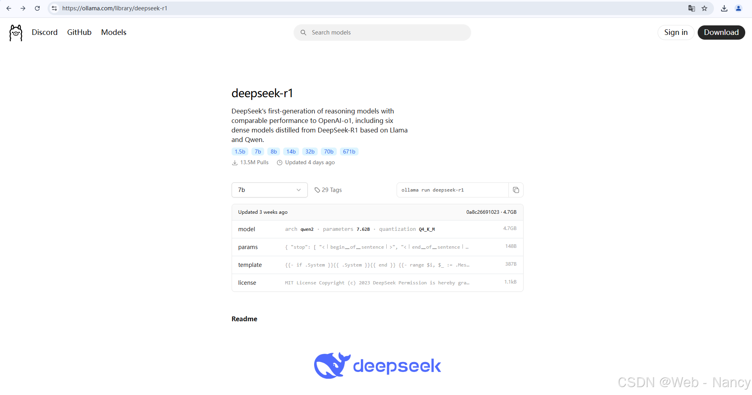The image size is (752, 395).
Task: Select the 671b size tag
Action: click(349, 151)
